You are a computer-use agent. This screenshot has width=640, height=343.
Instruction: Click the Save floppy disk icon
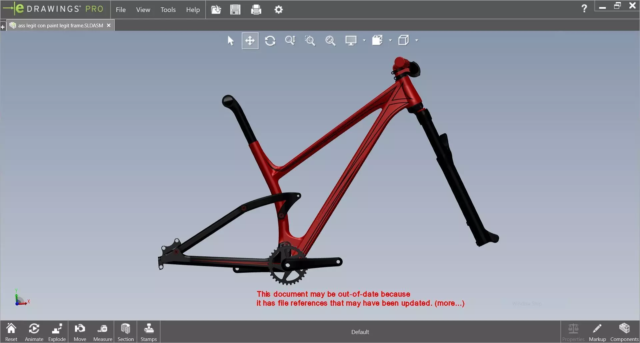point(235,10)
